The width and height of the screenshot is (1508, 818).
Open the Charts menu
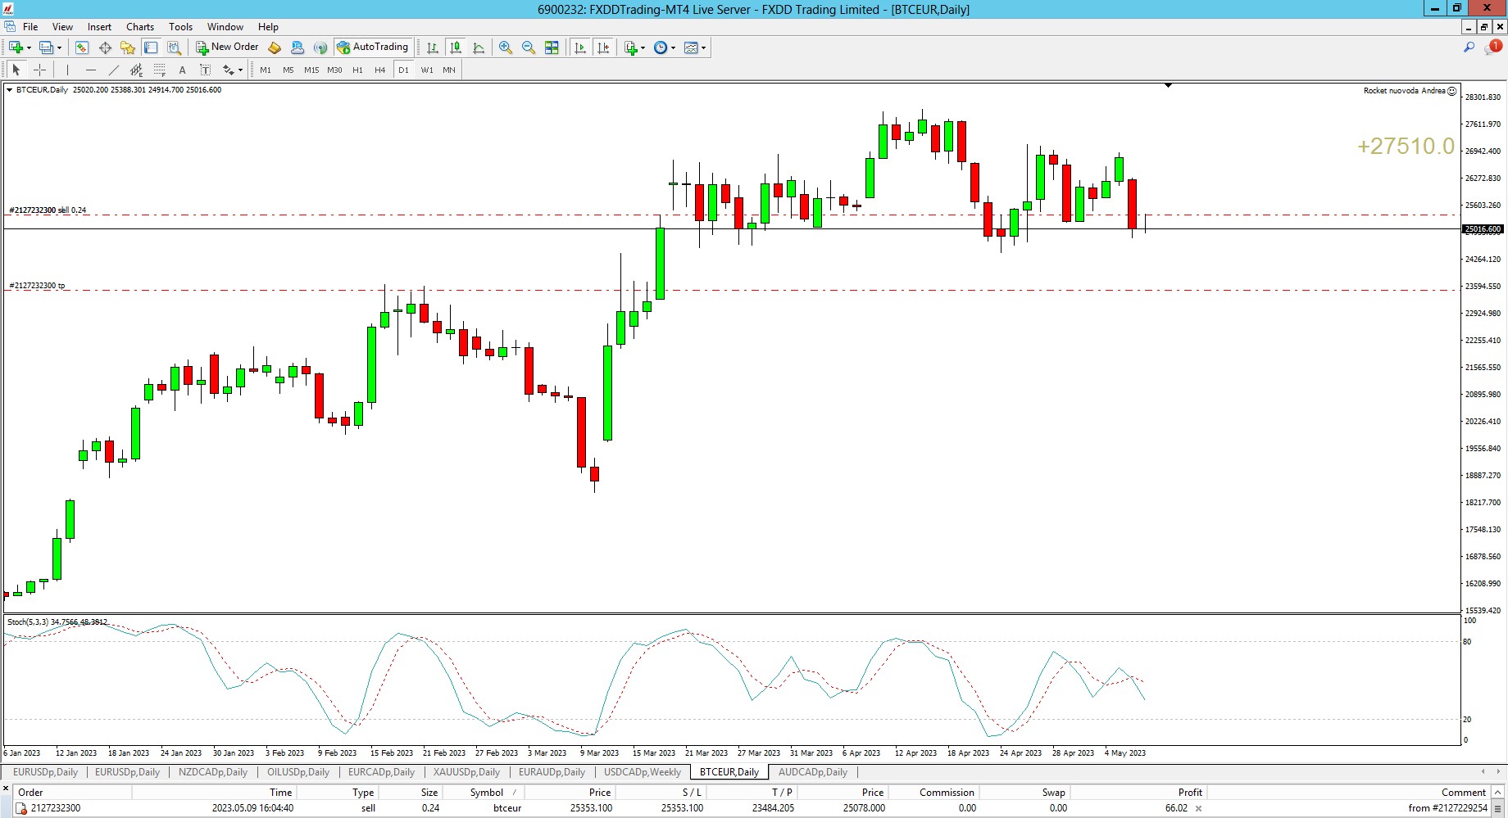coord(139,27)
